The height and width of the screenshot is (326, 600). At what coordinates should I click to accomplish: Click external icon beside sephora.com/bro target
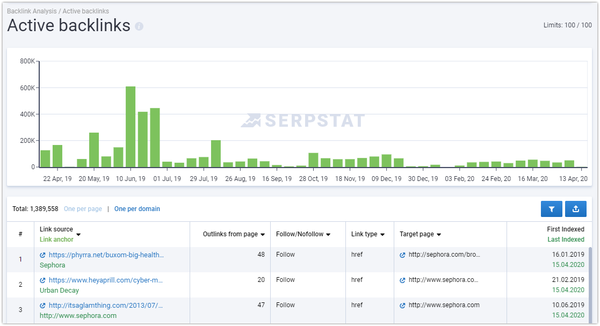(x=402, y=255)
